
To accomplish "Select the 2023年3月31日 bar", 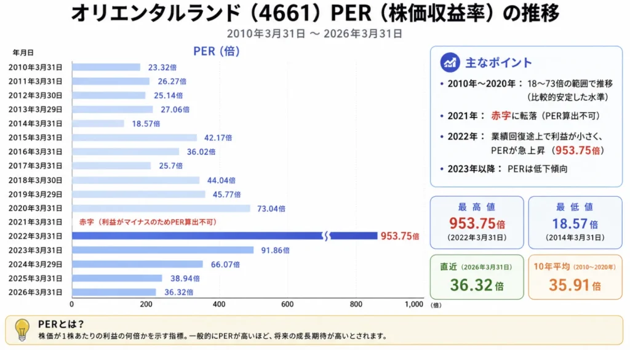I will (x=162, y=250).
